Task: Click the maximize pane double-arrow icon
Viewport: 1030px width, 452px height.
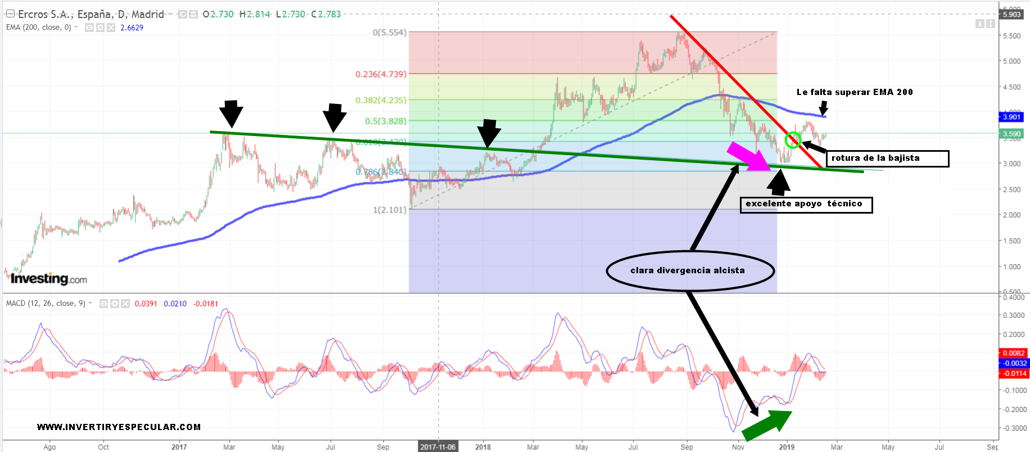Action: point(990,24)
